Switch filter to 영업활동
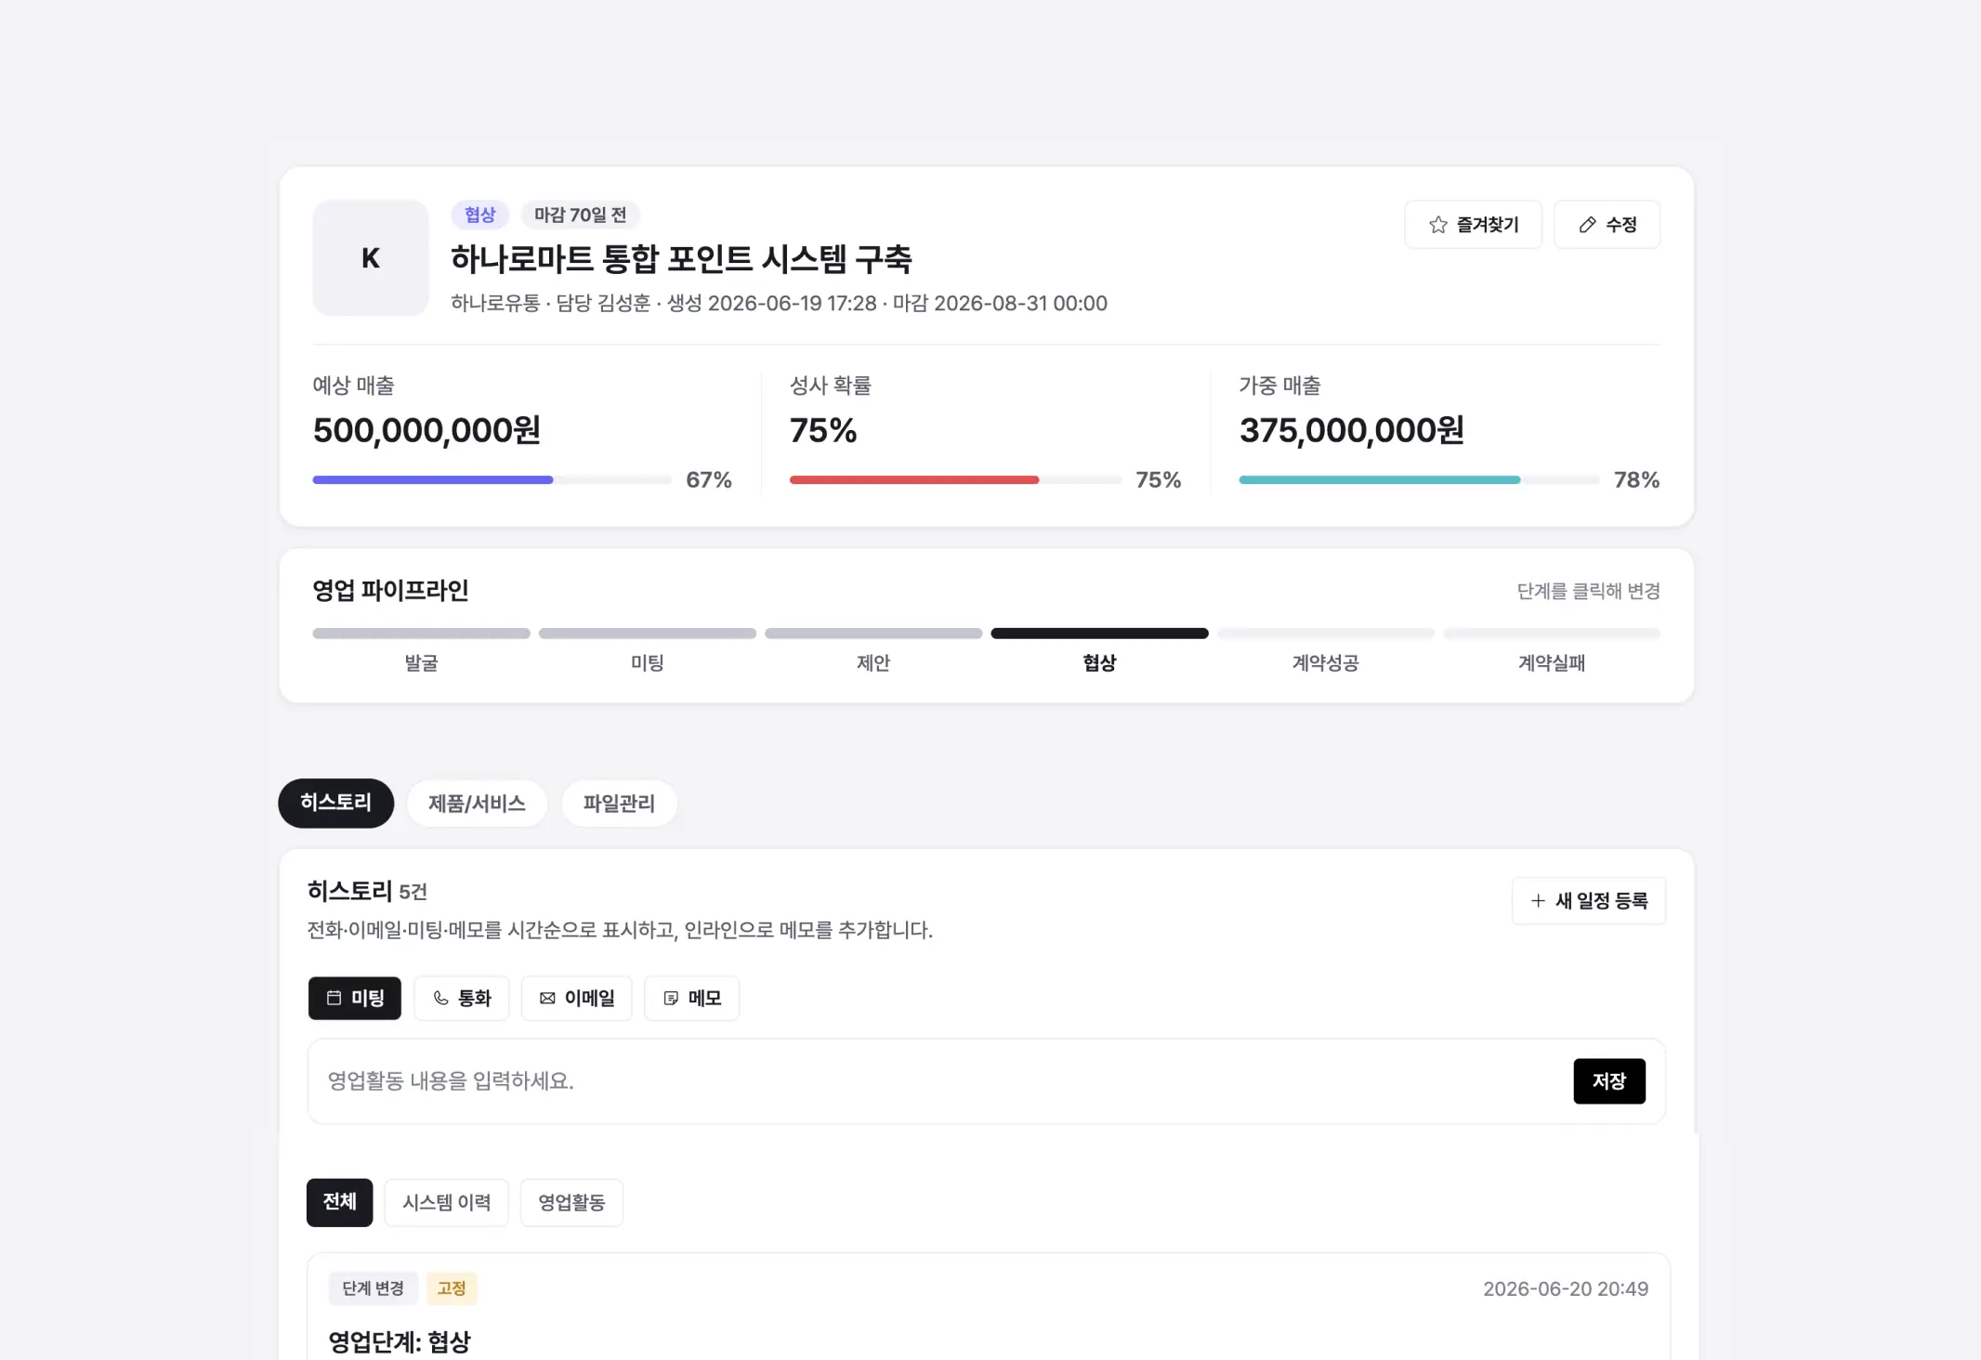 [x=571, y=1202]
